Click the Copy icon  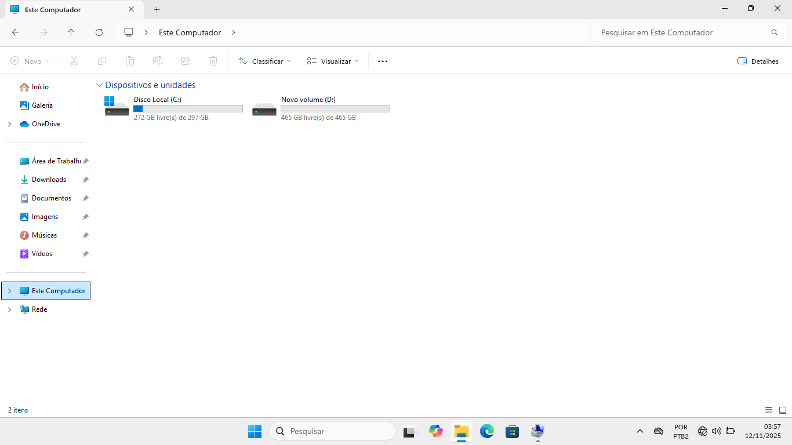pos(102,61)
